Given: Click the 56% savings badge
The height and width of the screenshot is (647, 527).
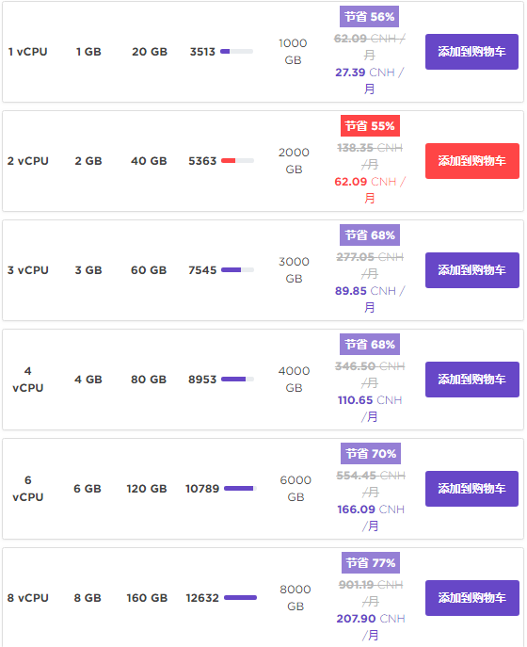Looking at the screenshot, I should point(370,17).
